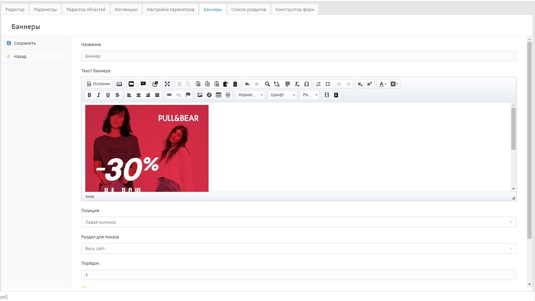The width and height of the screenshot is (535, 301).
Task: Center-align the text
Action: tap(139, 95)
